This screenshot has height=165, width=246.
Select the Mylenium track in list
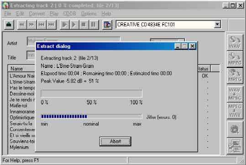point(19,147)
